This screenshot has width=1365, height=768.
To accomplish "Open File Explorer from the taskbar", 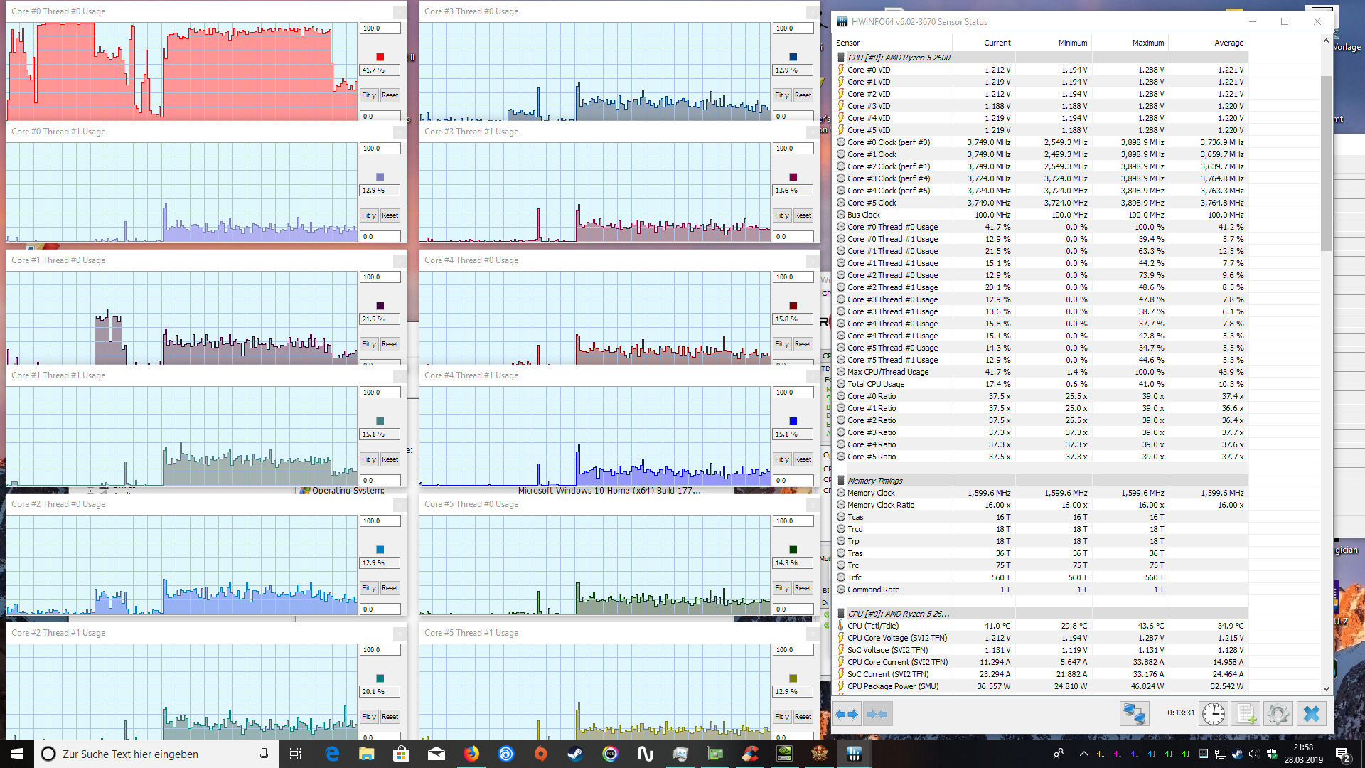I will pos(367,754).
